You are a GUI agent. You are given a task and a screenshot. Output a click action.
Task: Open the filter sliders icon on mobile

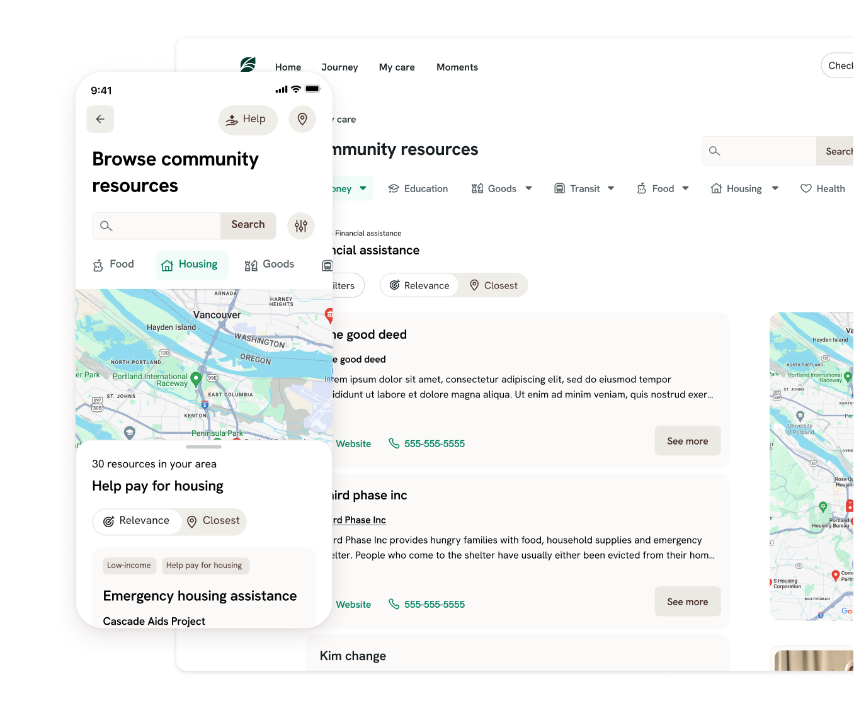coord(301,225)
